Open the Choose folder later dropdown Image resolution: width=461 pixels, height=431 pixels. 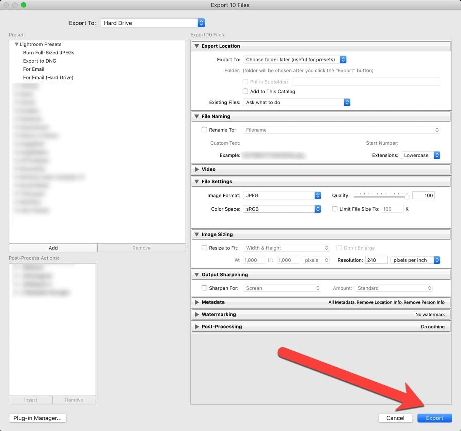295,60
